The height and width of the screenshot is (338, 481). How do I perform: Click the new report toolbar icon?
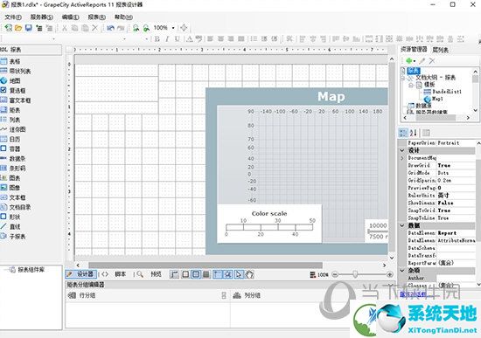point(8,28)
